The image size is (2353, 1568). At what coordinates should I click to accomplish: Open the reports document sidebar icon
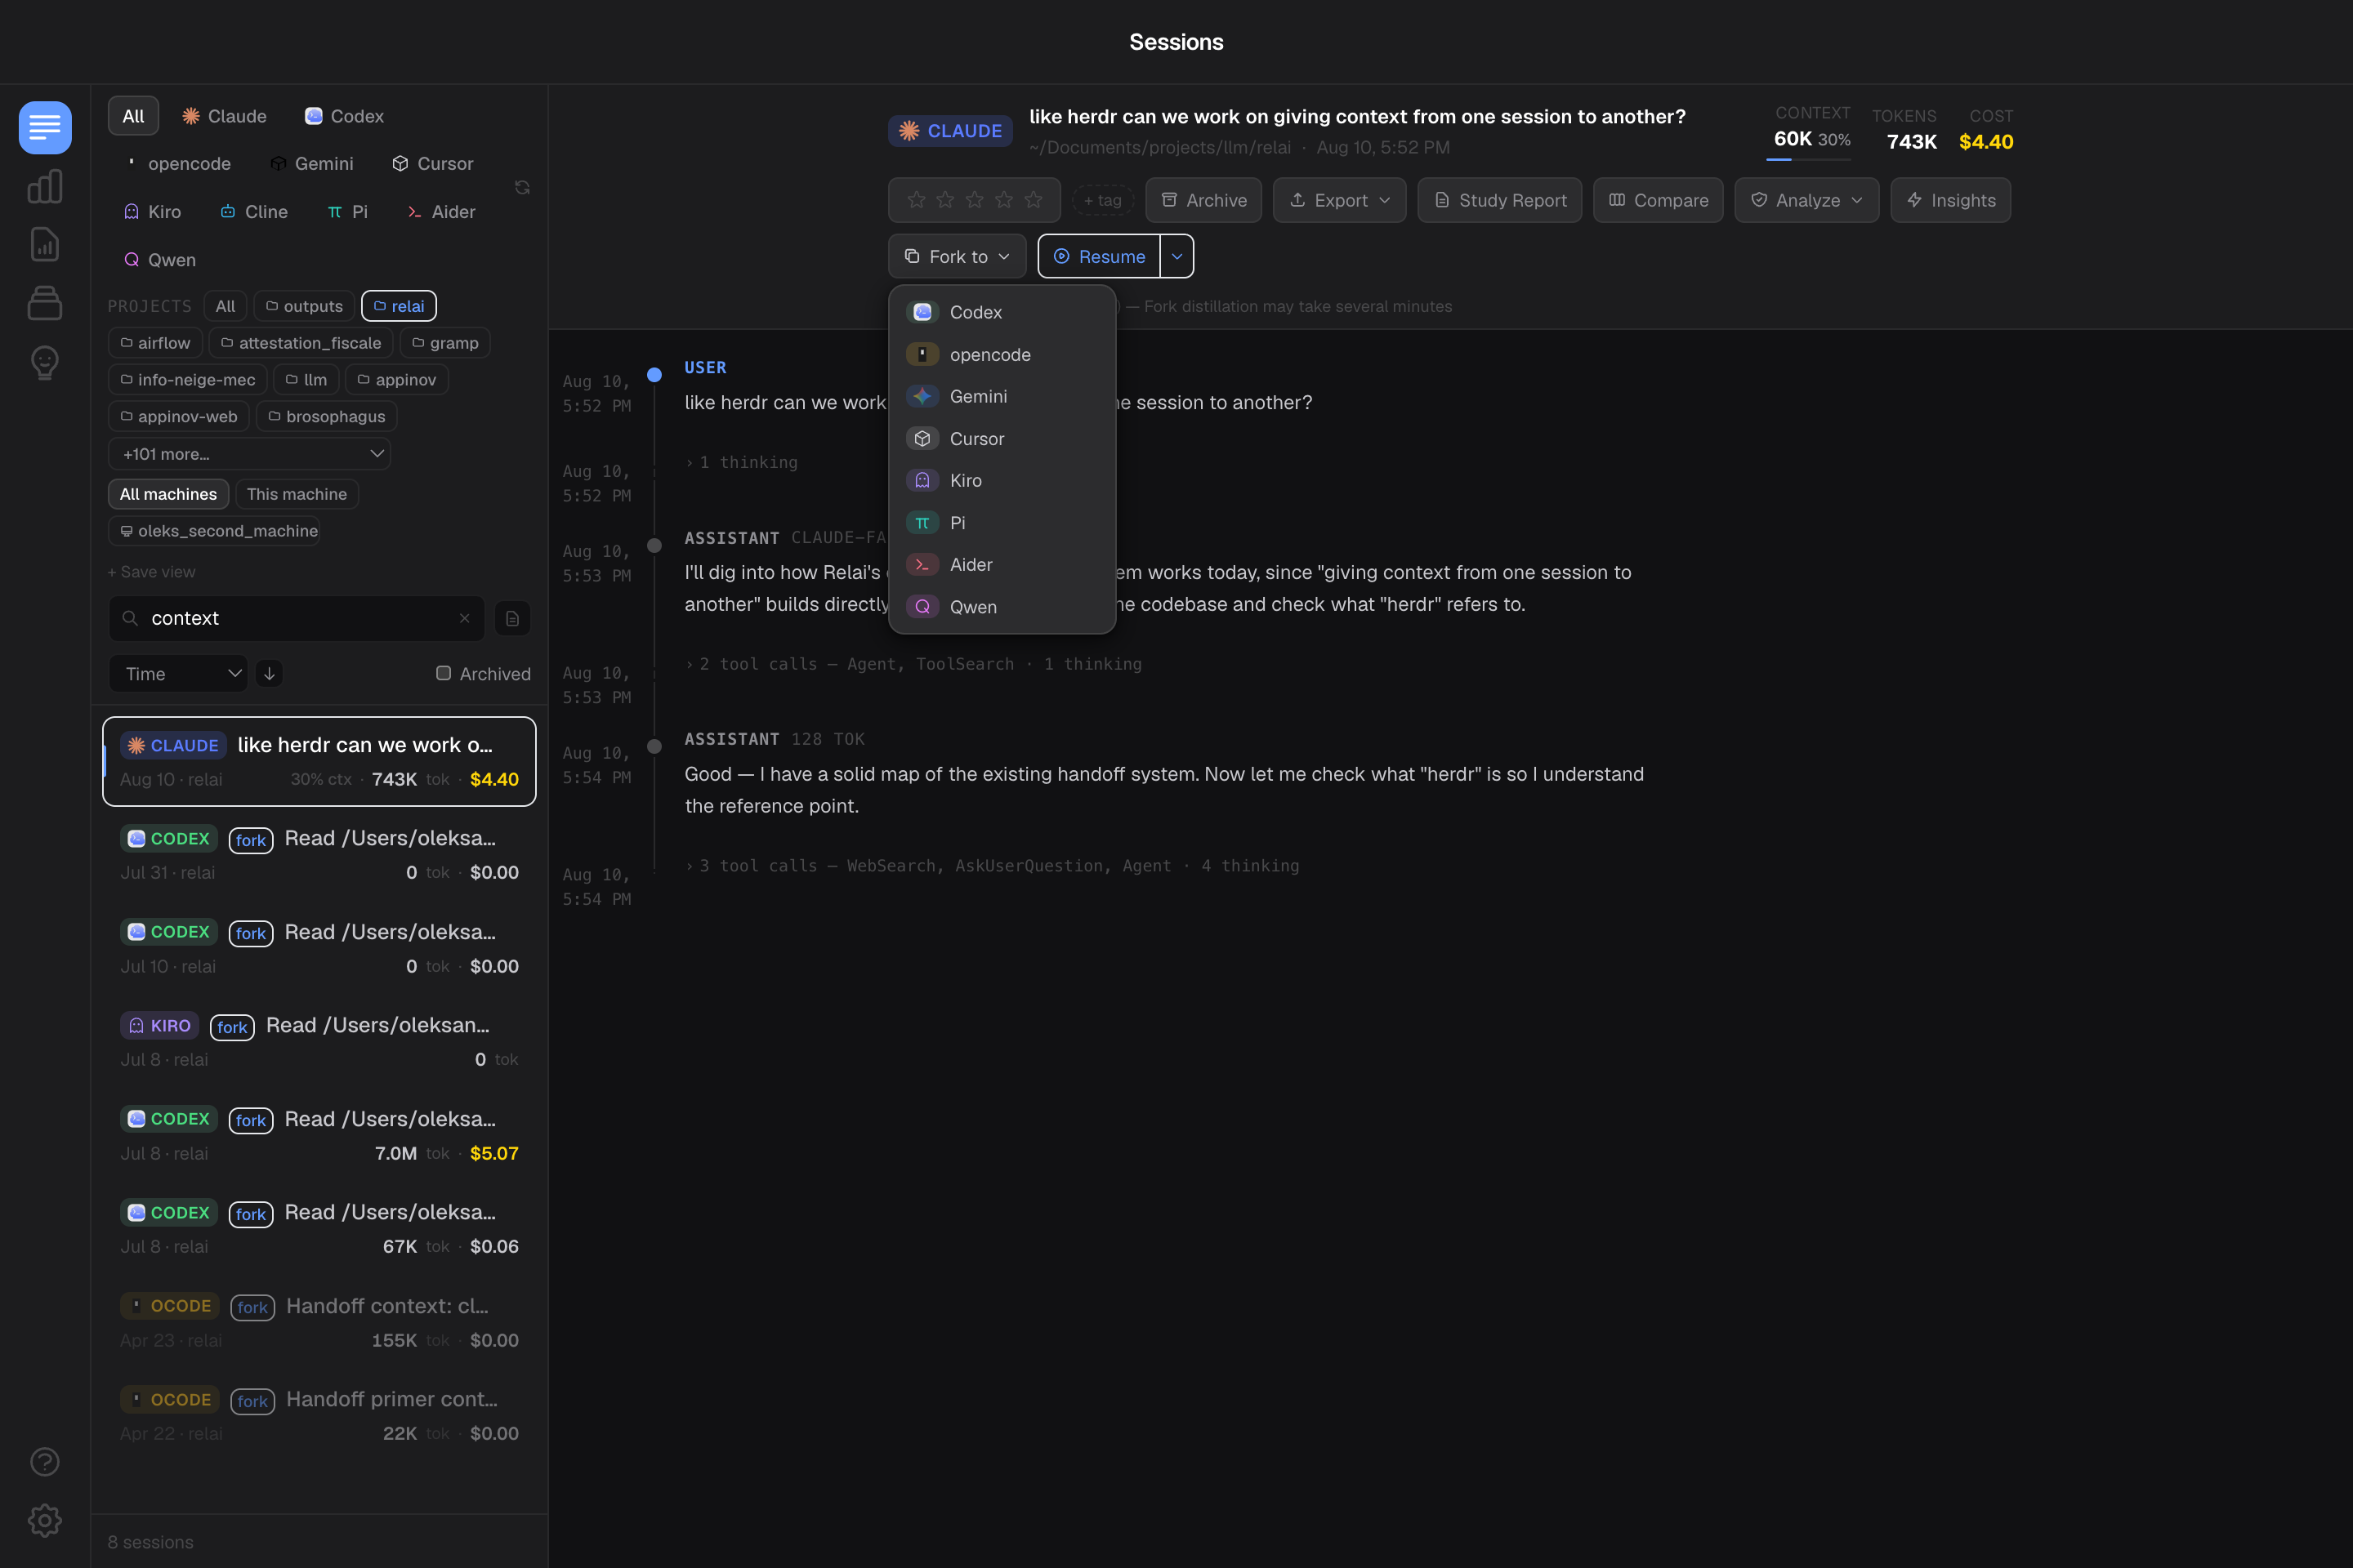pyautogui.click(x=45, y=244)
